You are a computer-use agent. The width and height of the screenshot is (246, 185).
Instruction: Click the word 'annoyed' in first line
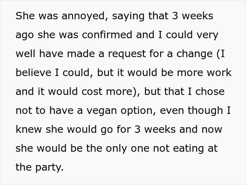tap(83, 16)
